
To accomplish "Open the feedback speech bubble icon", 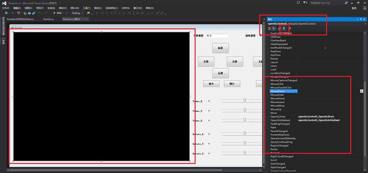I will (x=298, y=3).
